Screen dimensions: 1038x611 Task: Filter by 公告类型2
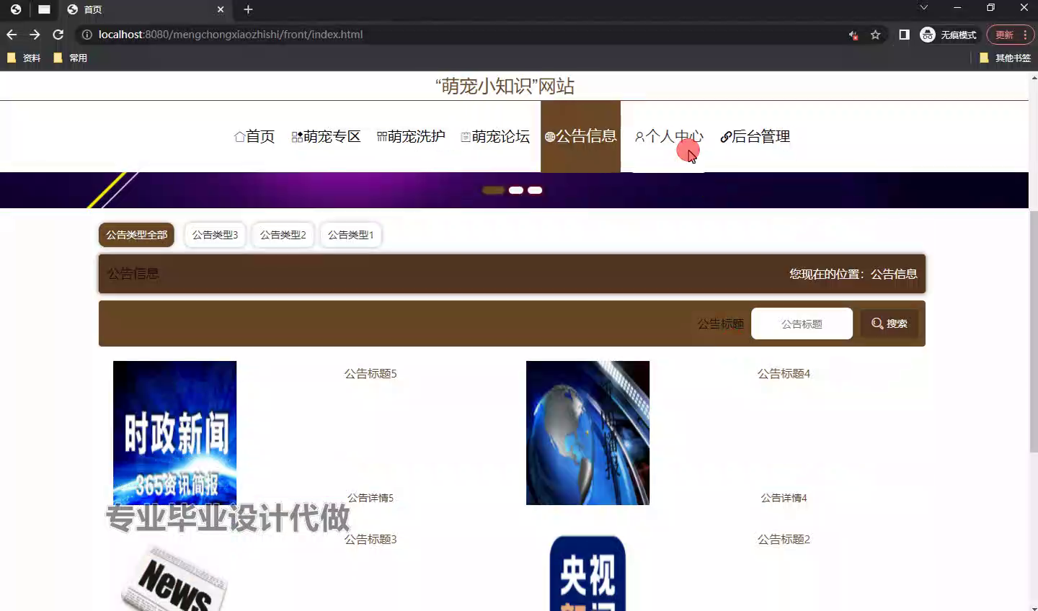click(283, 235)
